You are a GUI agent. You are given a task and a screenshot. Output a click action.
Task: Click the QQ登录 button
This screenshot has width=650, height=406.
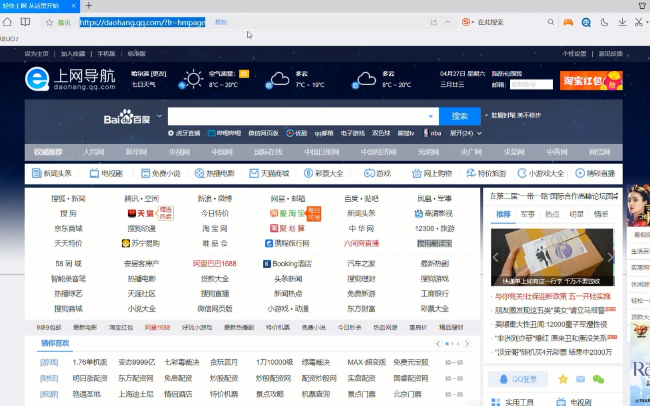(x=518, y=379)
